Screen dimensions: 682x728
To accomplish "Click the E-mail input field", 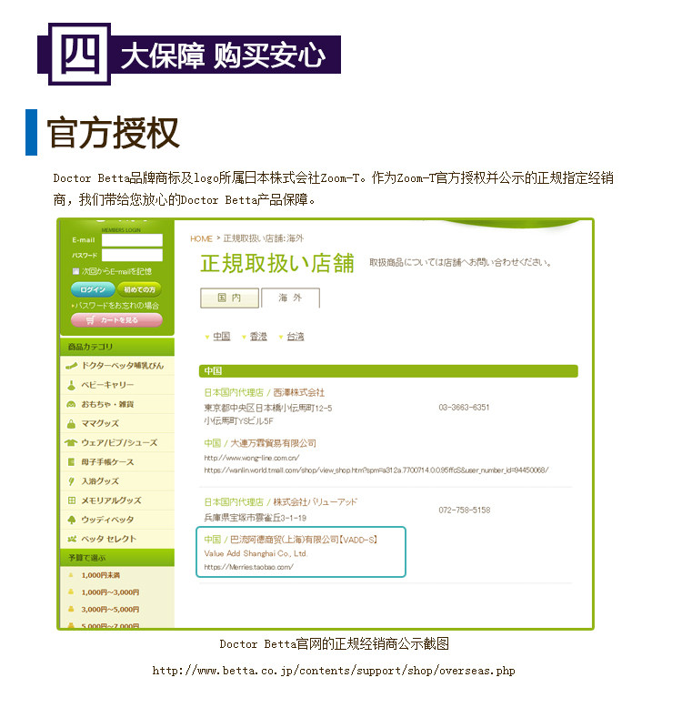I will point(132,240).
